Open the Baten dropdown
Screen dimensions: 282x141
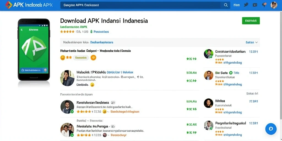[252, 42]
